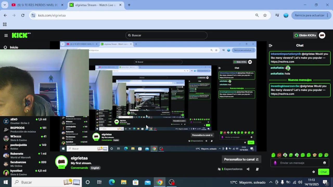
Task: Open the profile avatar icon in Kick header
Action: coord(322,35)
